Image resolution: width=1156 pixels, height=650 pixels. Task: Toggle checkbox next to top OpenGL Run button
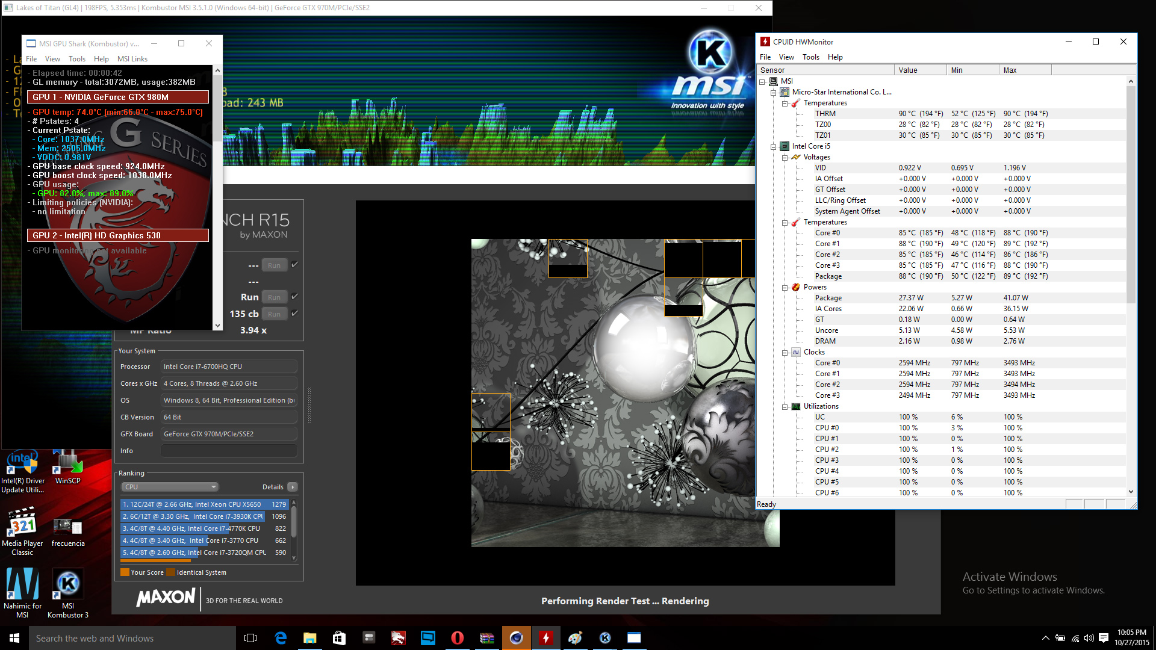(x=294, y=265)
